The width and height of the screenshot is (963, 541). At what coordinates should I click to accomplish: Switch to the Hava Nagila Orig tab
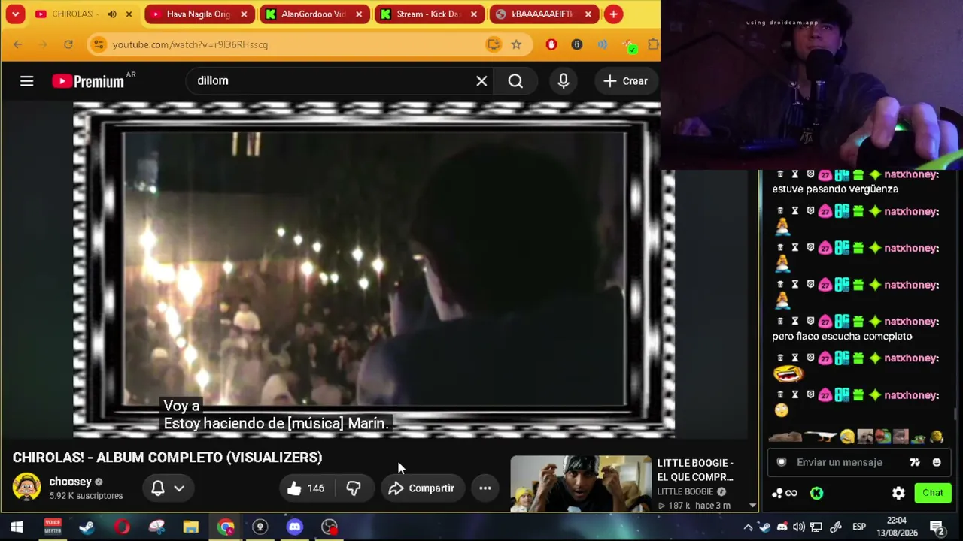click(198, 14)
